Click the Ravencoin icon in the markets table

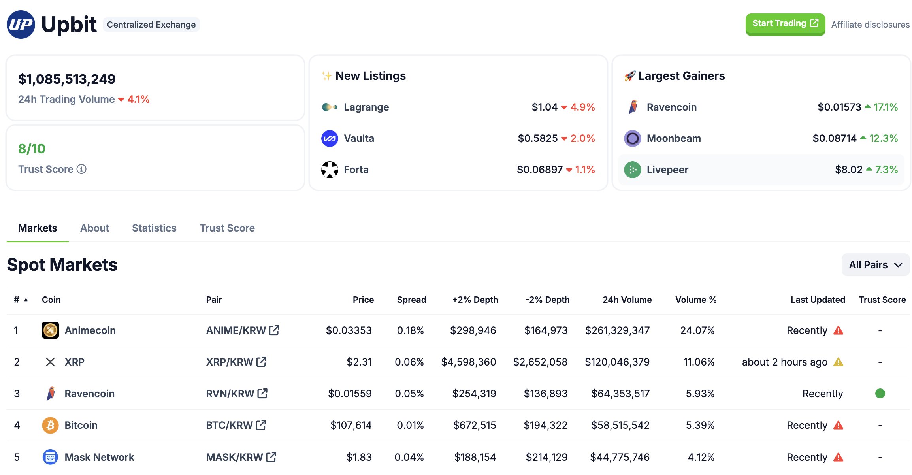tap(50, 394)
